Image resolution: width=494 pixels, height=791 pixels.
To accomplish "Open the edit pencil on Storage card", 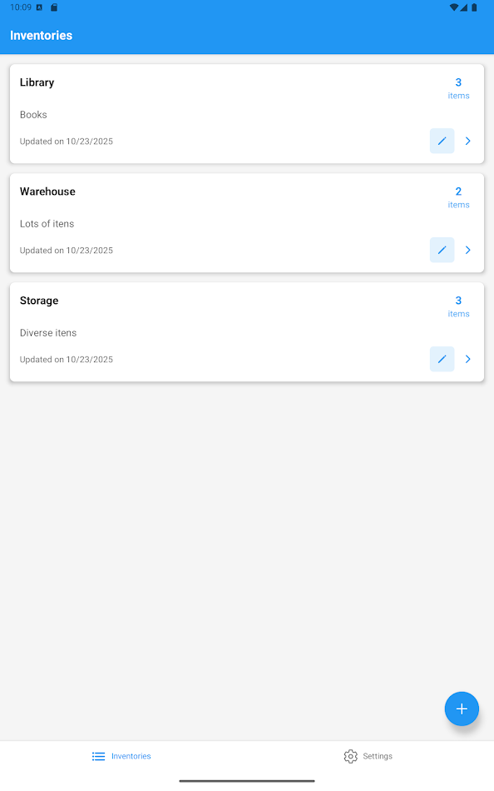I will coord(442,359).
